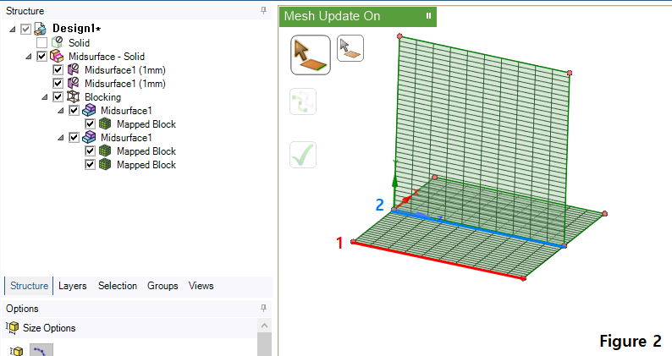Click the Mesh Update On status banner
Viewport: 672px width, 356px height.
point(358,16)
